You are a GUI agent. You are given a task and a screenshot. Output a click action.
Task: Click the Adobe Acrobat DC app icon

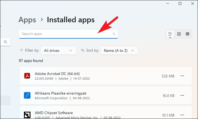pos(27,76)
